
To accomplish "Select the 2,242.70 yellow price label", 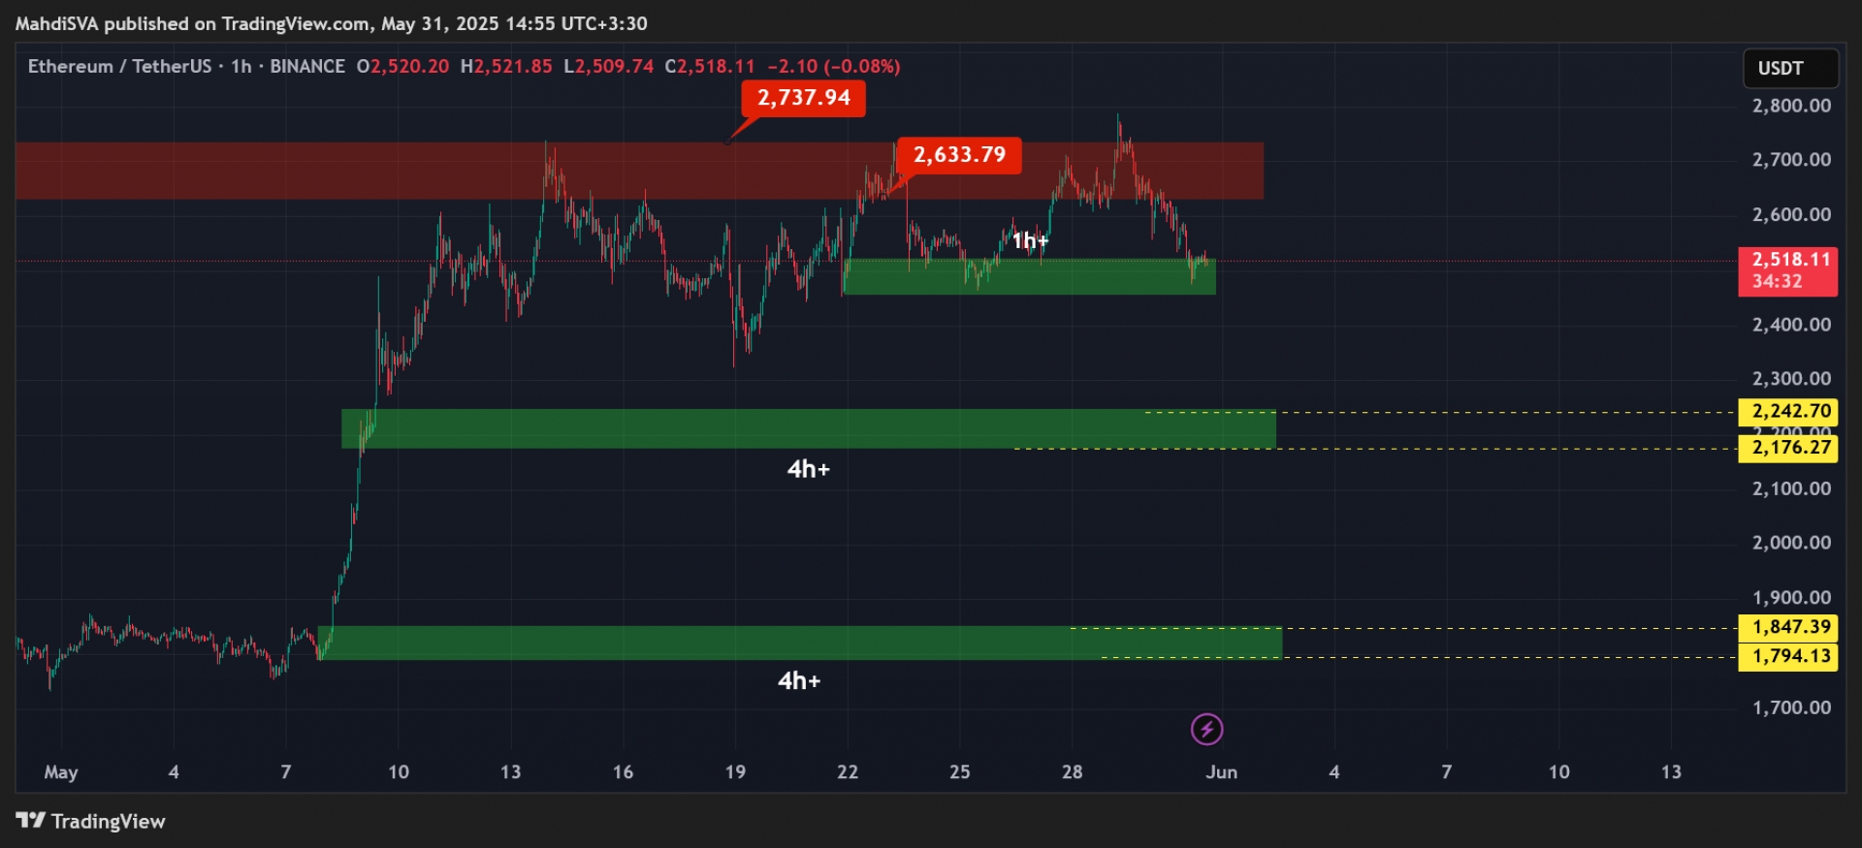I will [x=1787, y=412].
